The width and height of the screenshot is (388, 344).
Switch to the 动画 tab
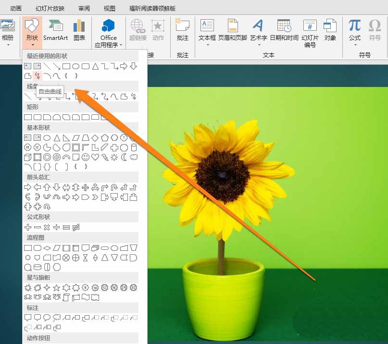coord(16,9)
